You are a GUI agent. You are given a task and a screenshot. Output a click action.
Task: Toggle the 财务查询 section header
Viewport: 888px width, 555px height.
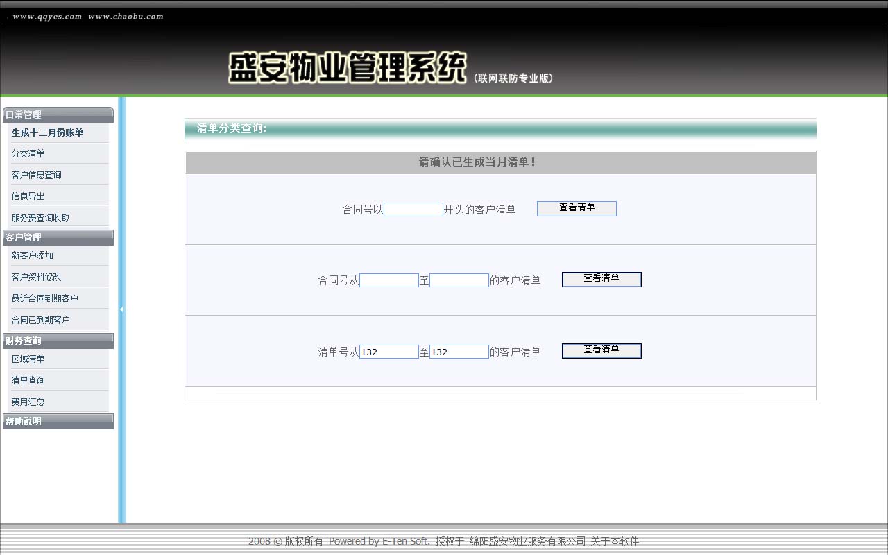click(58, 341)
